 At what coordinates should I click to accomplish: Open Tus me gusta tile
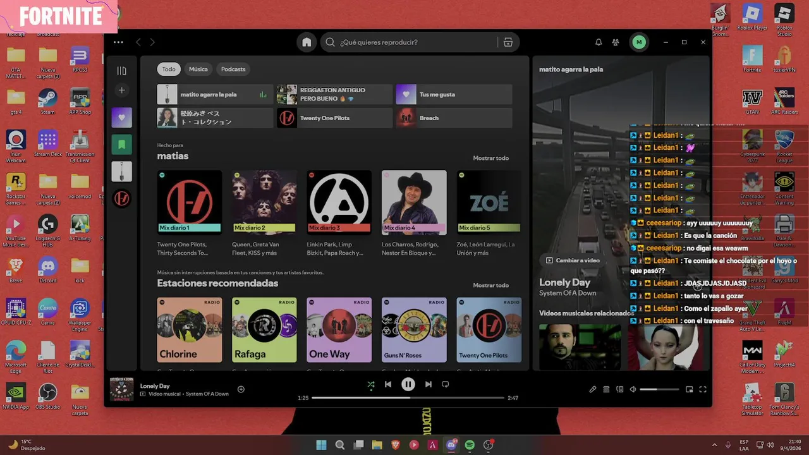[454, 94]
